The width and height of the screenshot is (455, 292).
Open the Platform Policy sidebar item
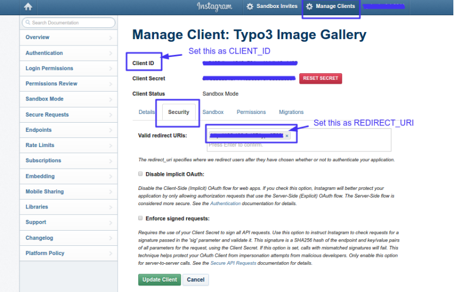click(68, 253)
